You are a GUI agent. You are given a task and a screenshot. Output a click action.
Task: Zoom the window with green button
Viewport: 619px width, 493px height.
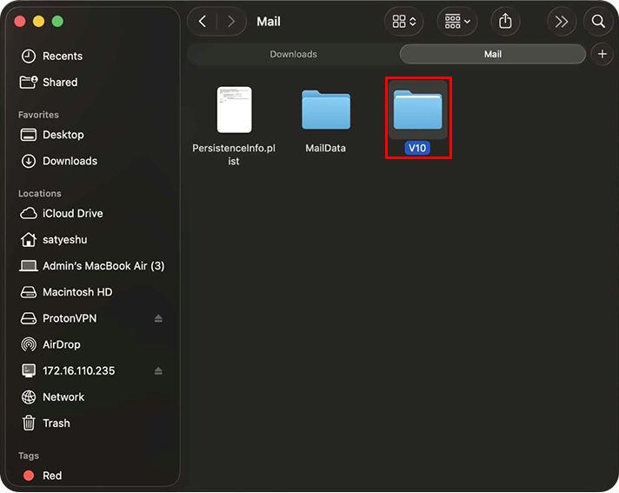tap(57, 22)
